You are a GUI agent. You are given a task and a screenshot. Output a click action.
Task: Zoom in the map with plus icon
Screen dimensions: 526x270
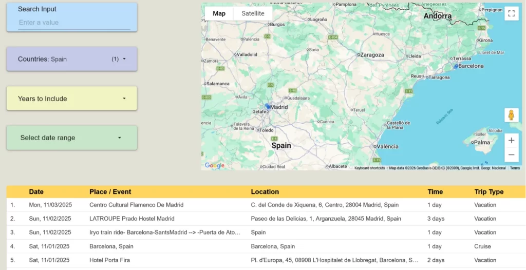(511, 141)
